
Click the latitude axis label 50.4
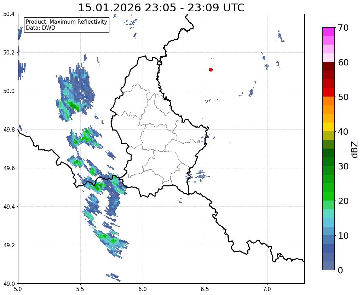[9, 14]
